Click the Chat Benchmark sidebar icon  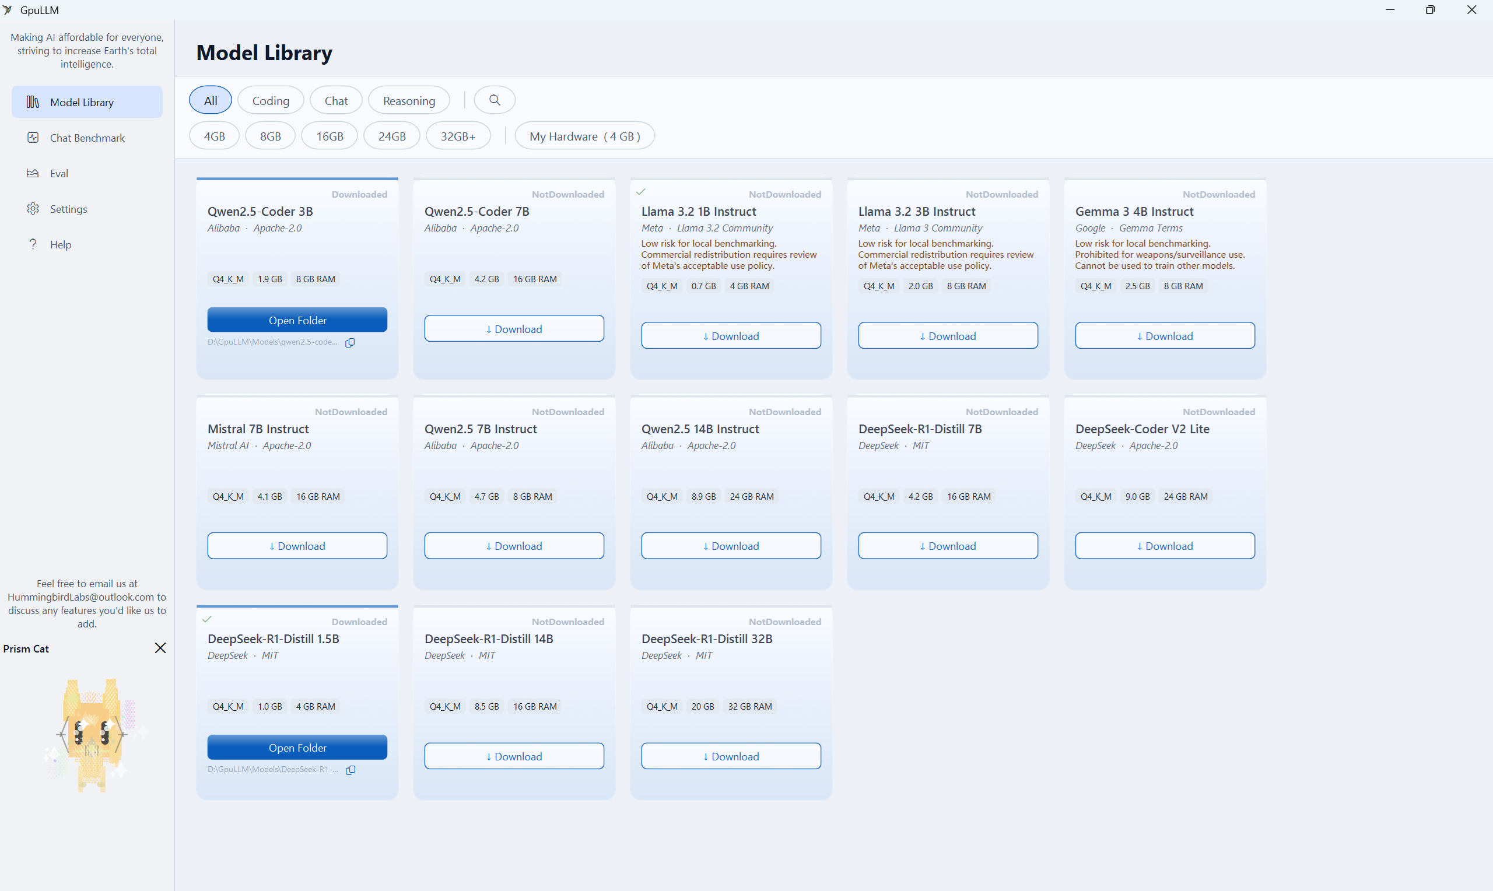[33, 138]
